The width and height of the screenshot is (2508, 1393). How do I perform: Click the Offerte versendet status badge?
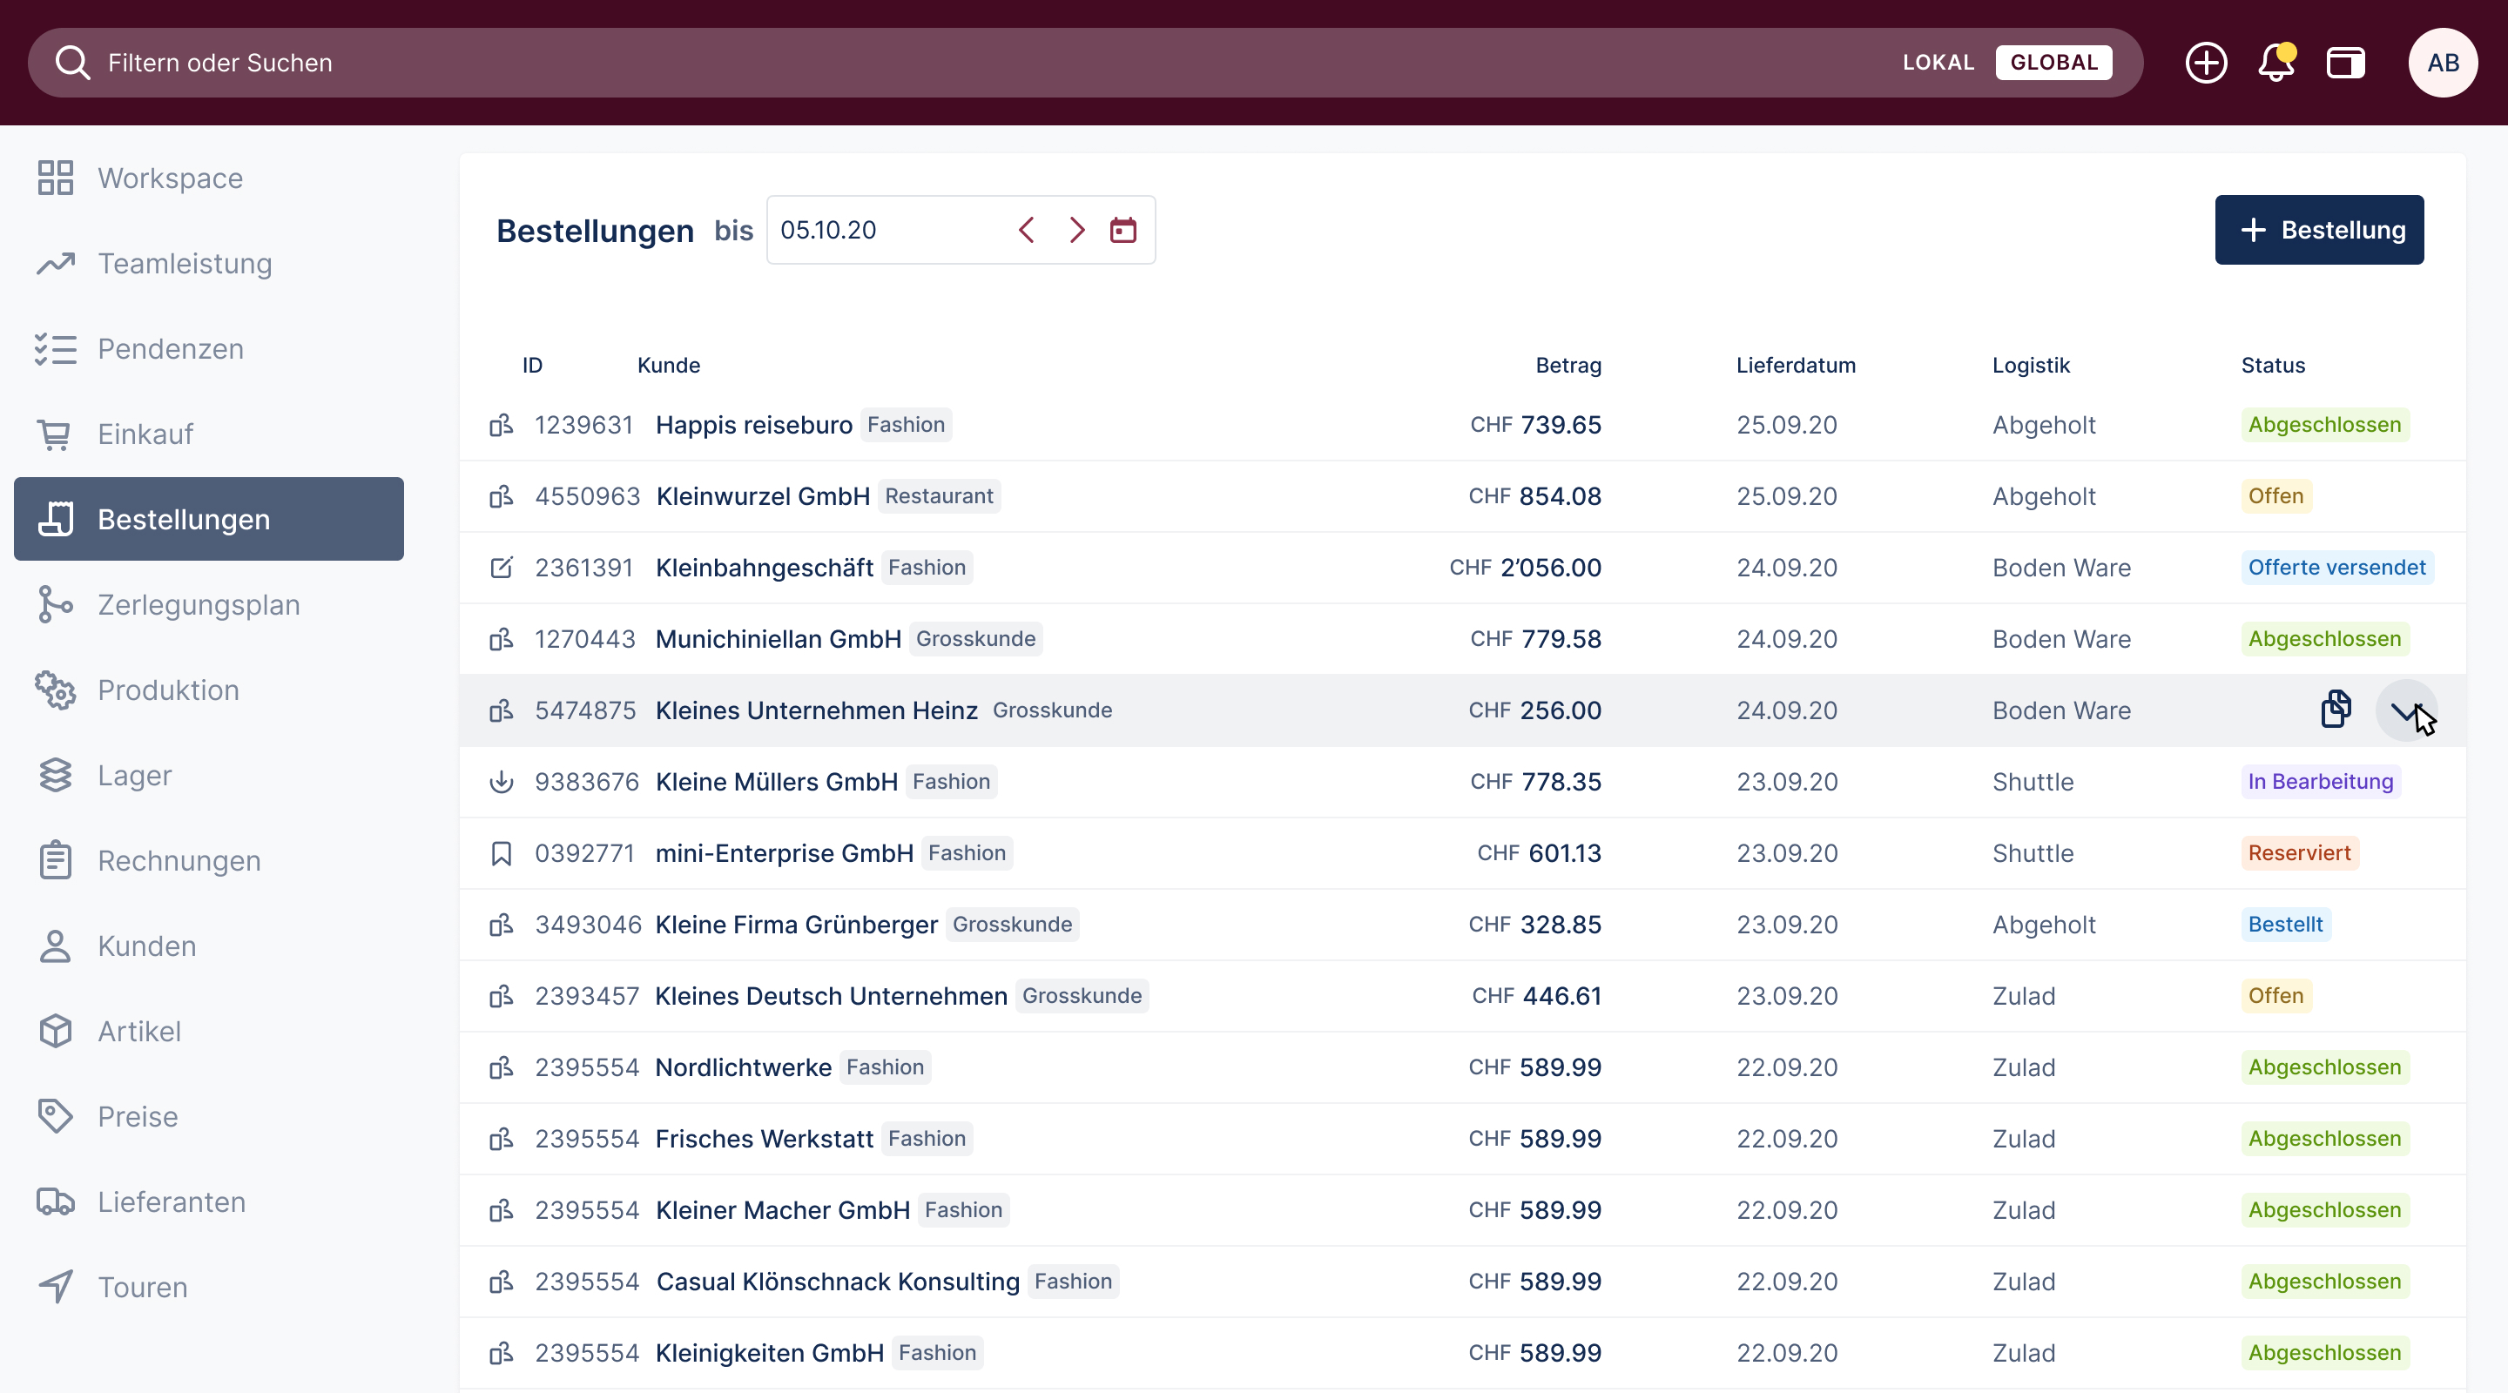[2336, 568]
